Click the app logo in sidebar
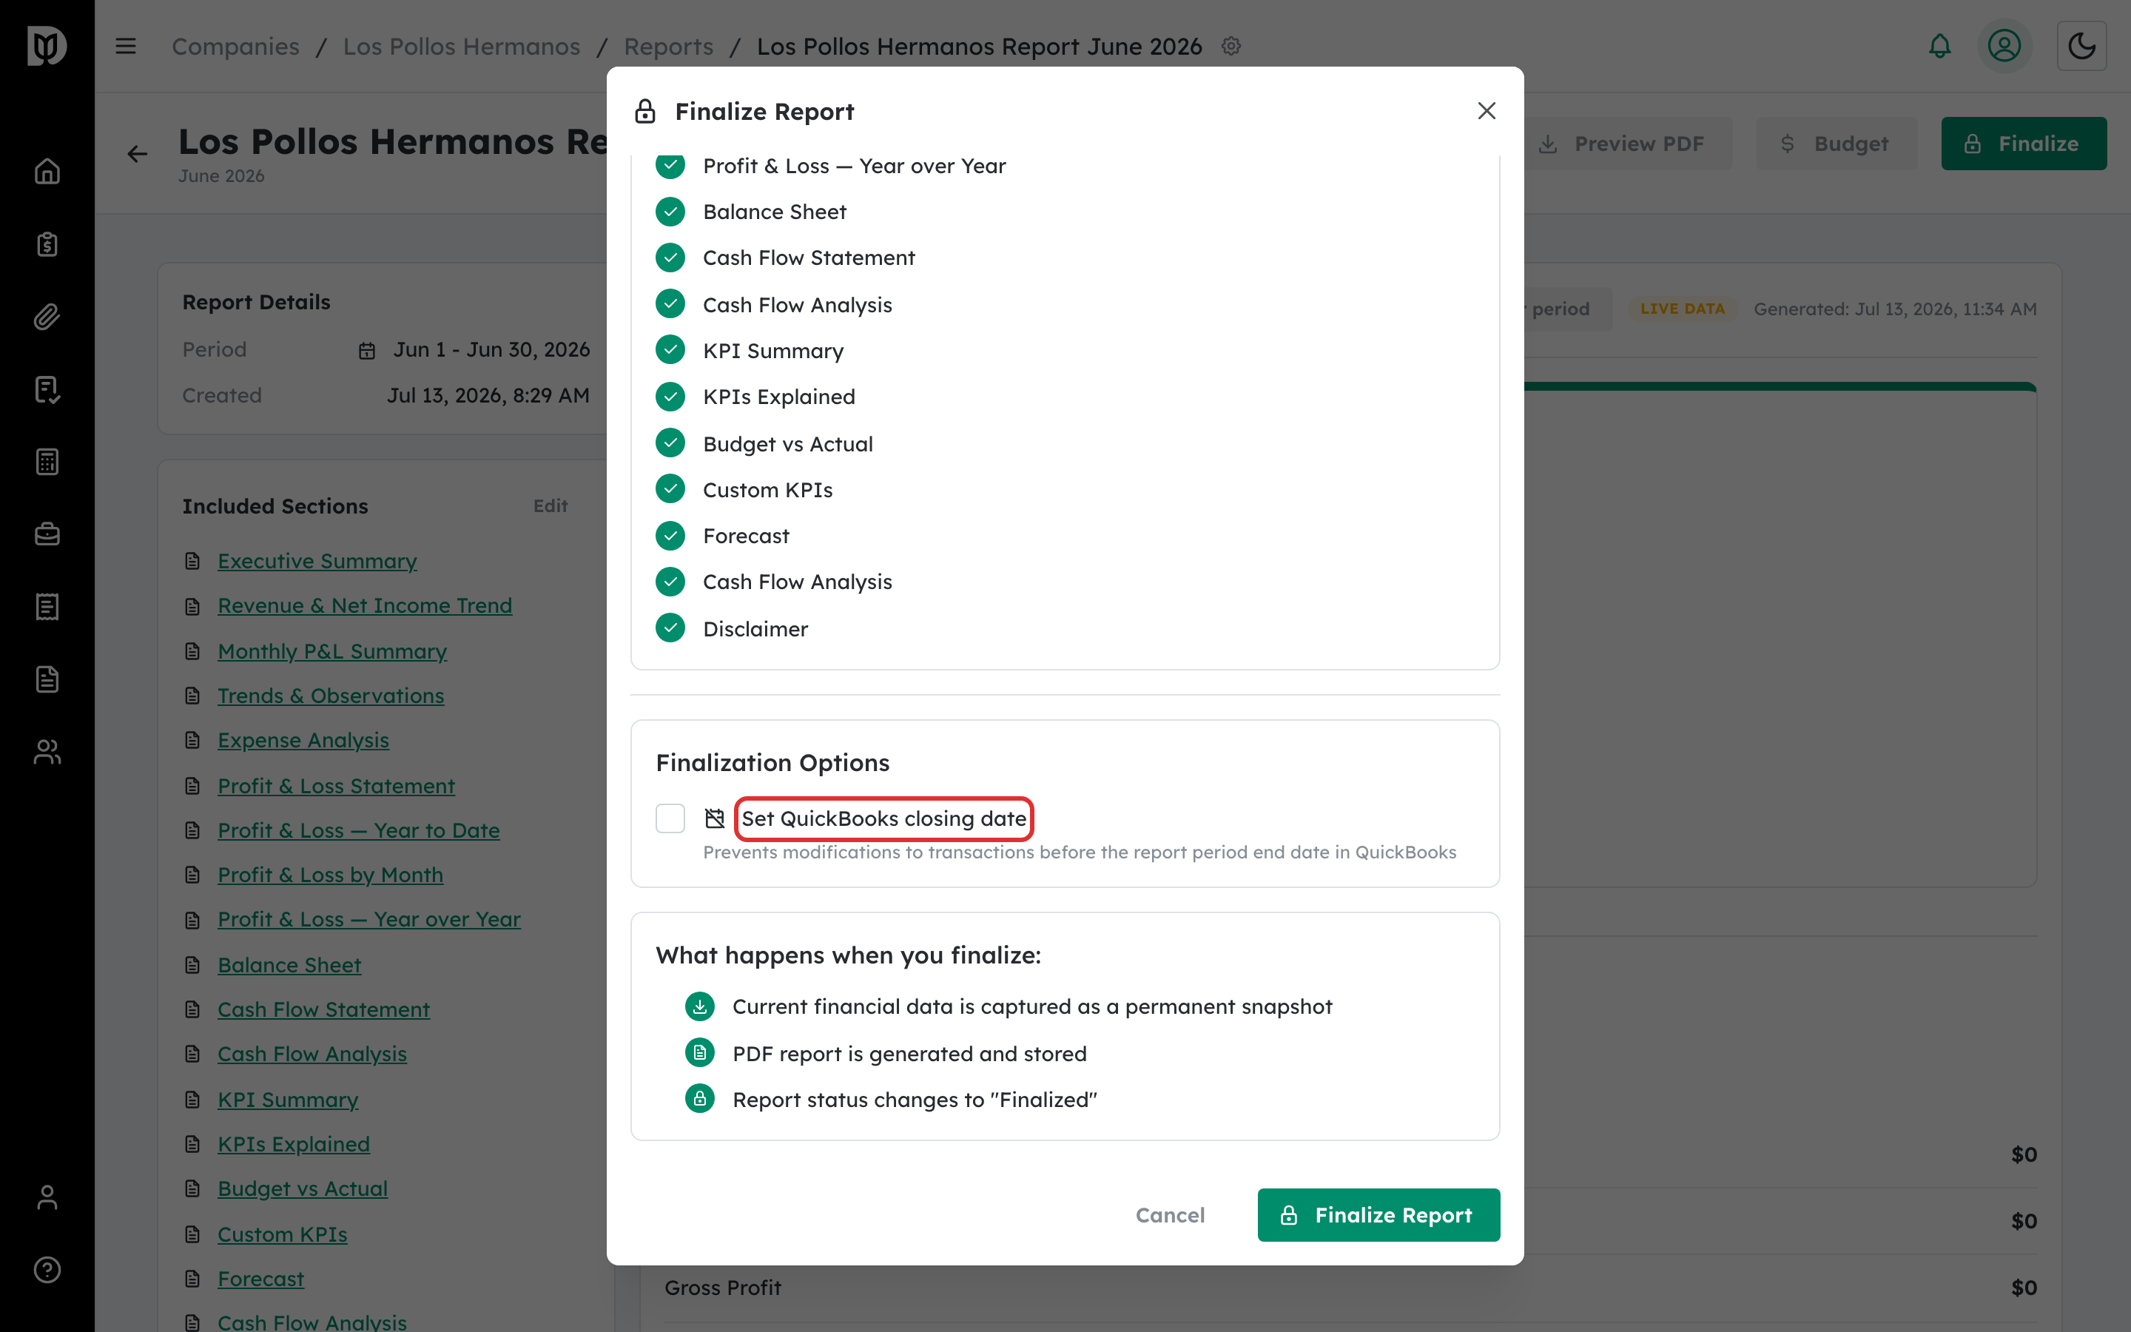The image size is (2131, 1332). pos(47,46)
